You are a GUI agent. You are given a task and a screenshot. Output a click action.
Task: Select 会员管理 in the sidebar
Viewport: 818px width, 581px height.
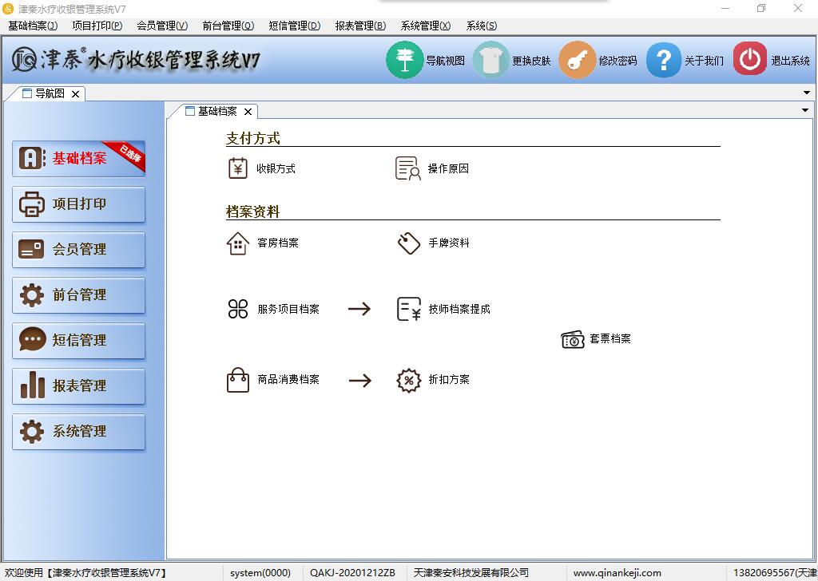79,250
